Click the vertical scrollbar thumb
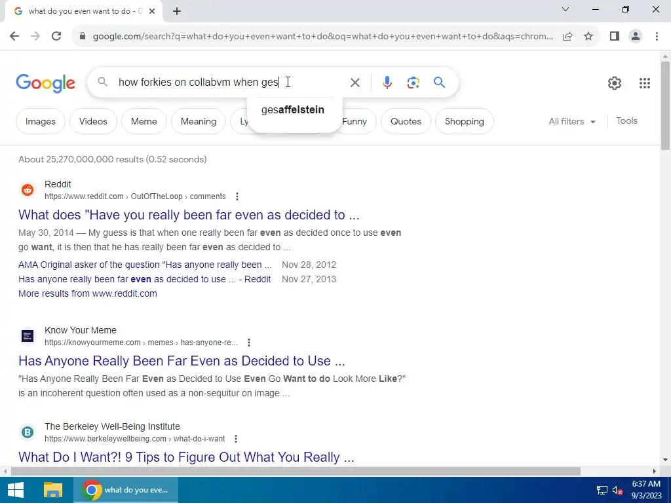 pos(665,105)
